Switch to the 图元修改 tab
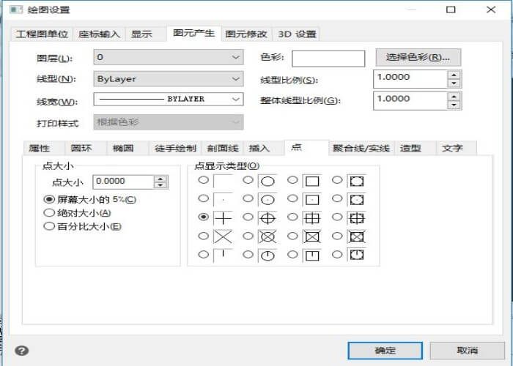513x366 pixels. [x=246, y=34]
